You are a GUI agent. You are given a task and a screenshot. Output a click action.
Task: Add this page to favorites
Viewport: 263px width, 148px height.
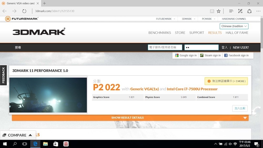(x=219, y=11)
